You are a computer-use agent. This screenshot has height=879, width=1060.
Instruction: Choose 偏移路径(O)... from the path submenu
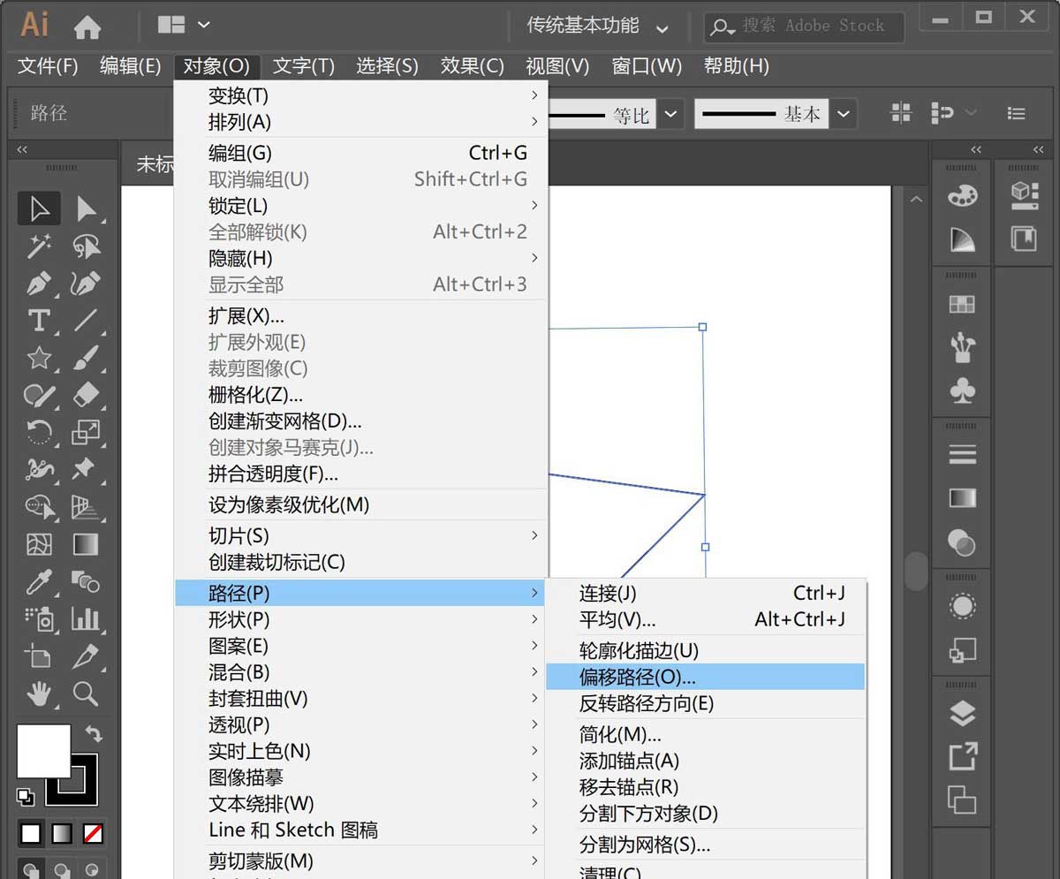(x=705, y=677)
